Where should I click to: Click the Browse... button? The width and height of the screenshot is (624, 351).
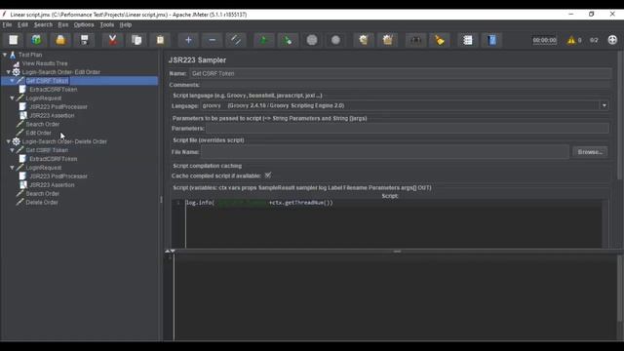[590, 152]
